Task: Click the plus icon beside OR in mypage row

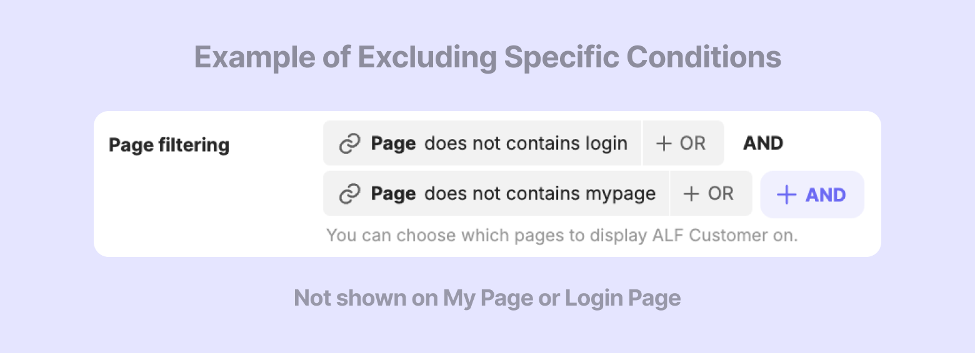Action: 691,194
